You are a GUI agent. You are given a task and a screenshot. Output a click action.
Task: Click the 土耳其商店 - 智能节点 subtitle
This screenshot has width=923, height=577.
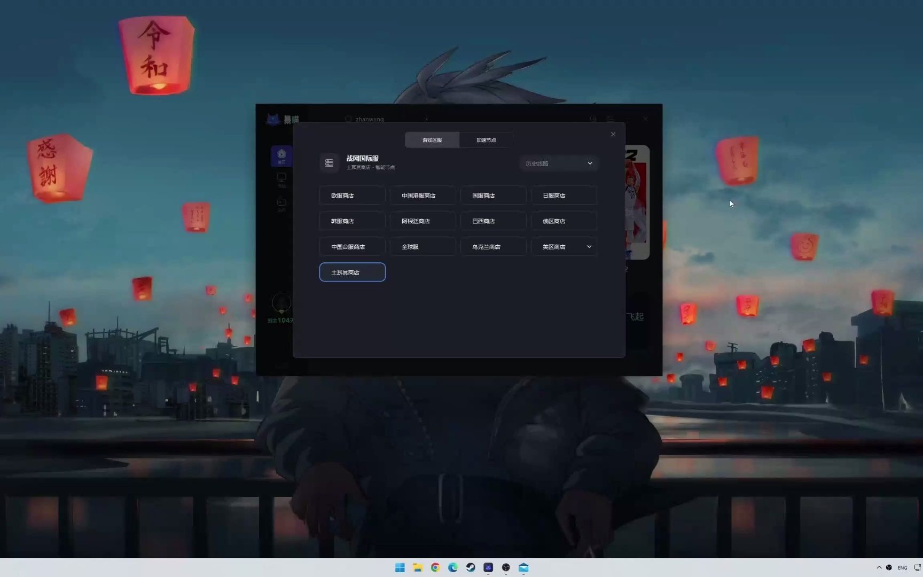pyautogui.click(x=371, y=168)
